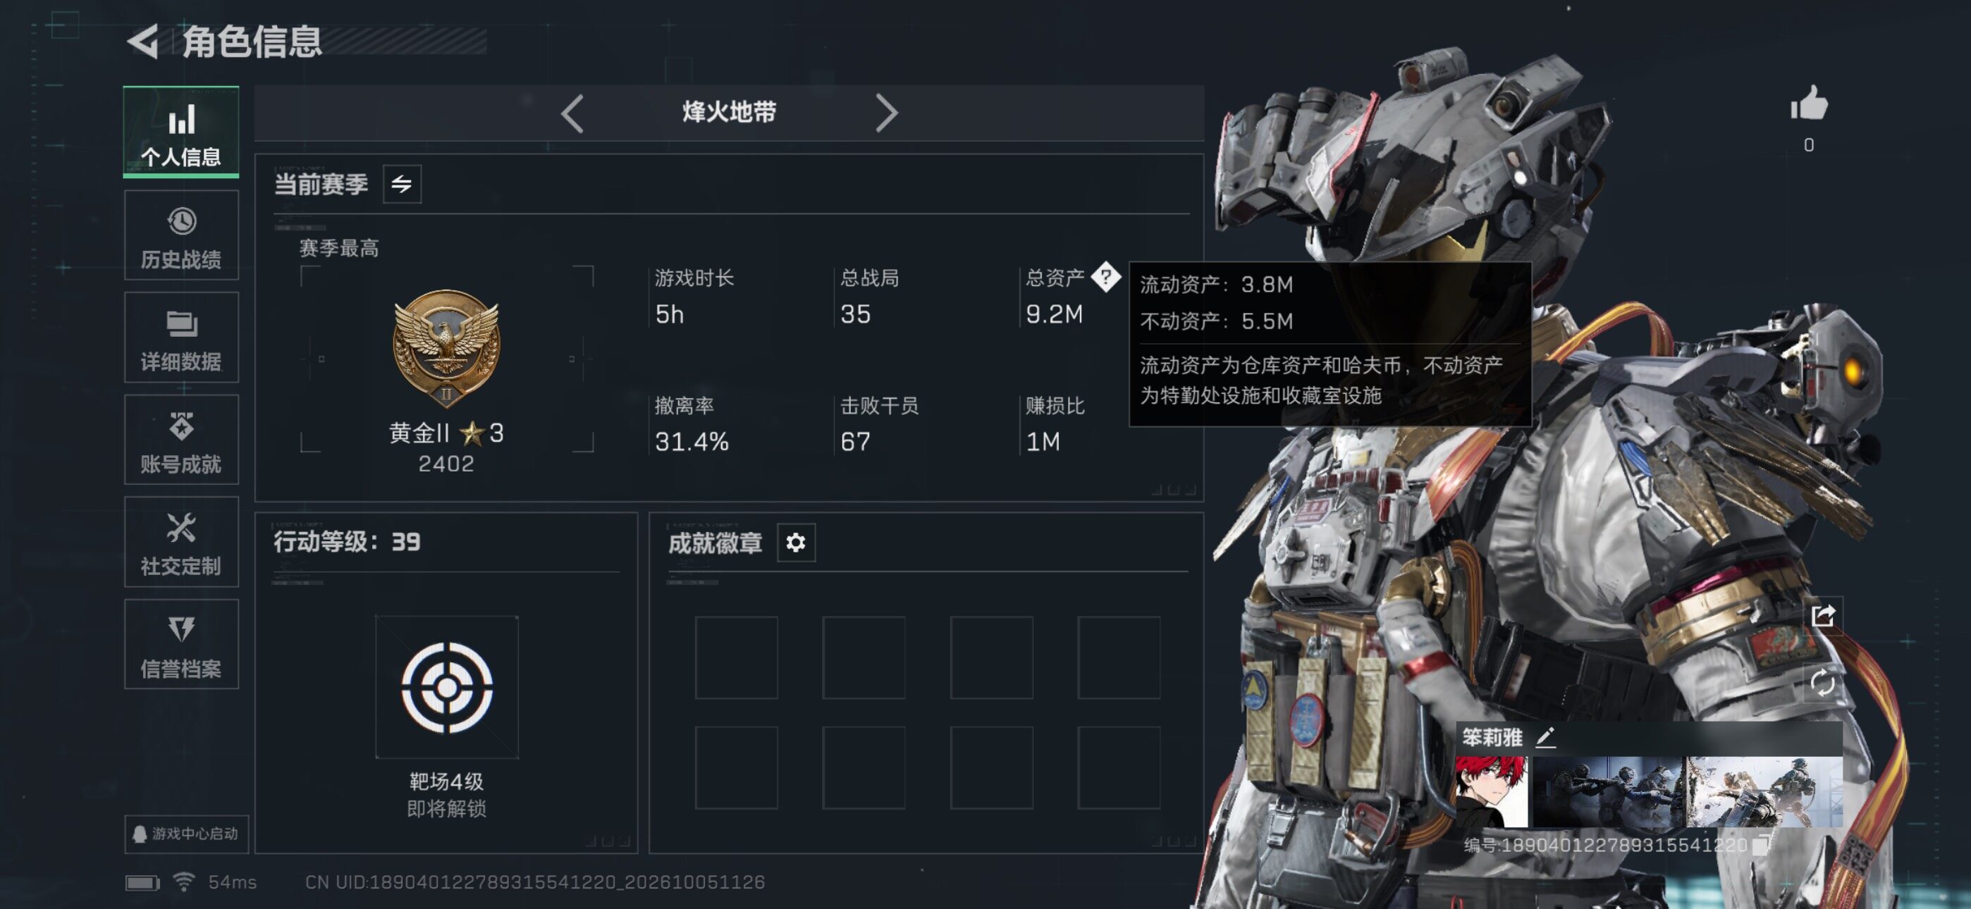The width and height of the screenshot is (1971, 909).
Task: Open the share icon beside the character
Action: [x=1822, y=615]
